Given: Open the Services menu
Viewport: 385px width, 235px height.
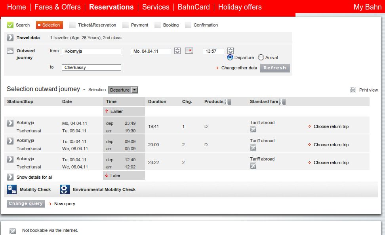Looking at the screenshot, I should coord(156,7).
